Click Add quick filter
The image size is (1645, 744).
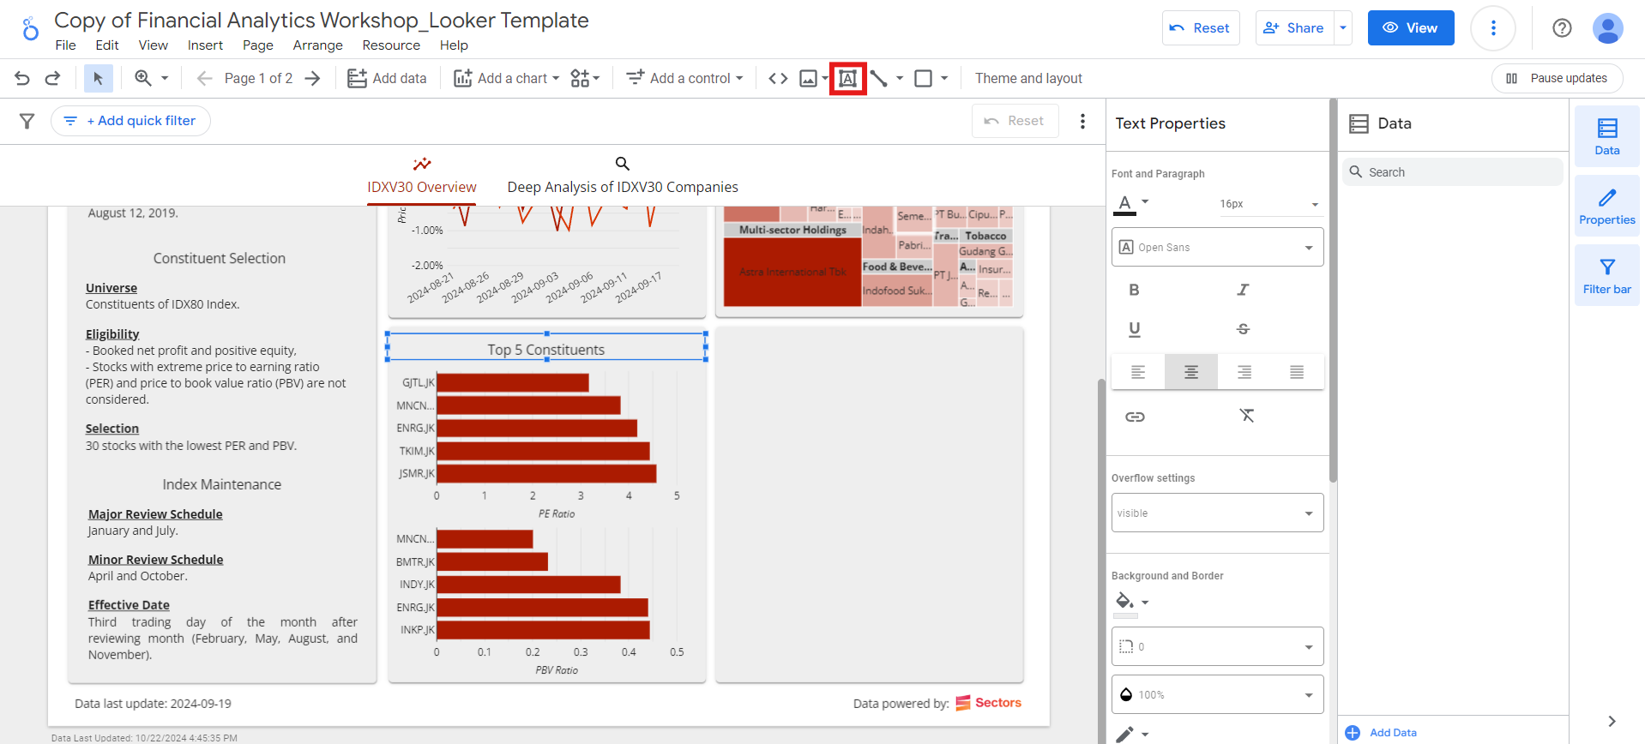click(x=130, y=121)
